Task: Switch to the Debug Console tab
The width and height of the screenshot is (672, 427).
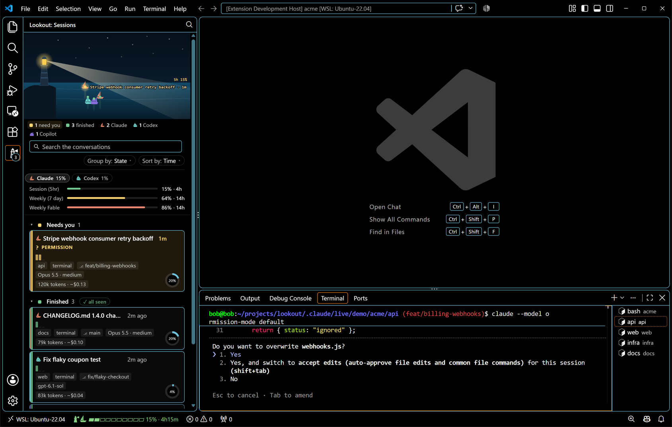Action: coord(290,298)
